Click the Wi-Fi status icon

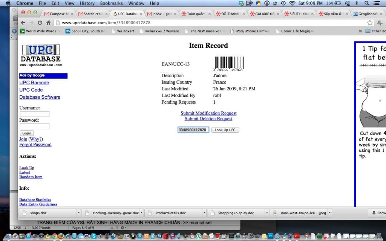[x=292, y=3]
